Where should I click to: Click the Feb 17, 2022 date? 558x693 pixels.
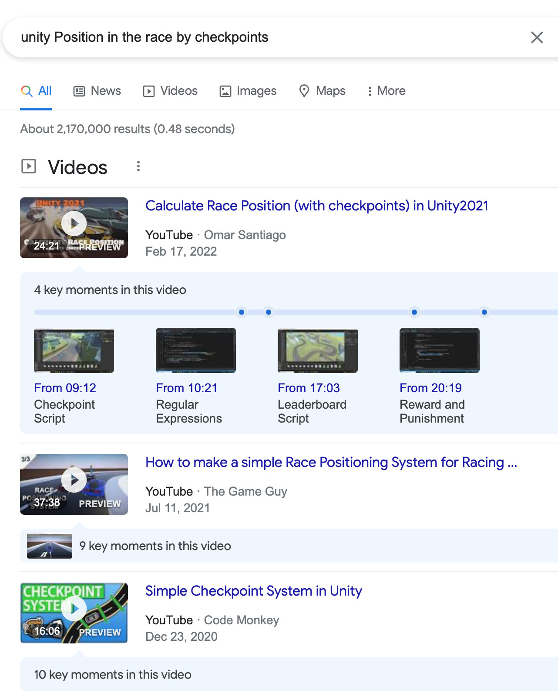(181, 251)
